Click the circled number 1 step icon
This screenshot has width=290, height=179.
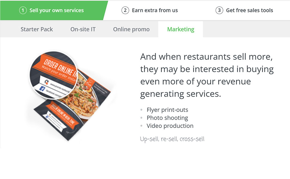(23, 10)
